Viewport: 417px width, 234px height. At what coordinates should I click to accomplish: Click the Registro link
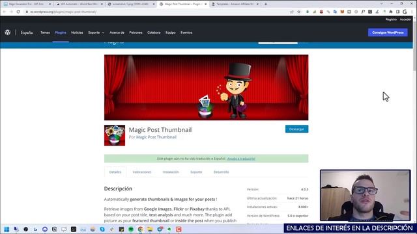(391, 19)
